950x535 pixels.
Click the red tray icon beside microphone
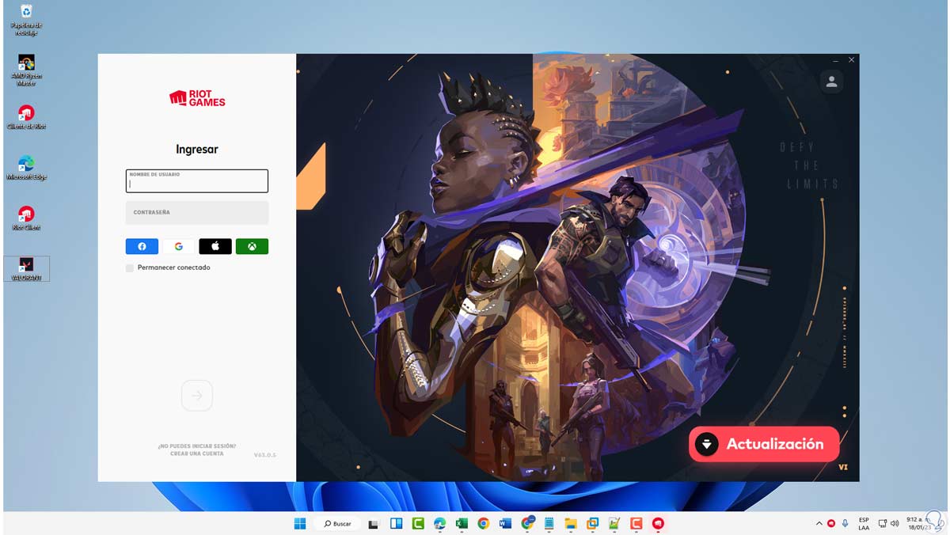(x=831, y=523)
